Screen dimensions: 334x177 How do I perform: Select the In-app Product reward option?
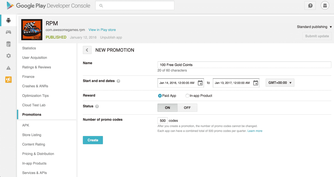pyautogui.click(x=187, y=96)
